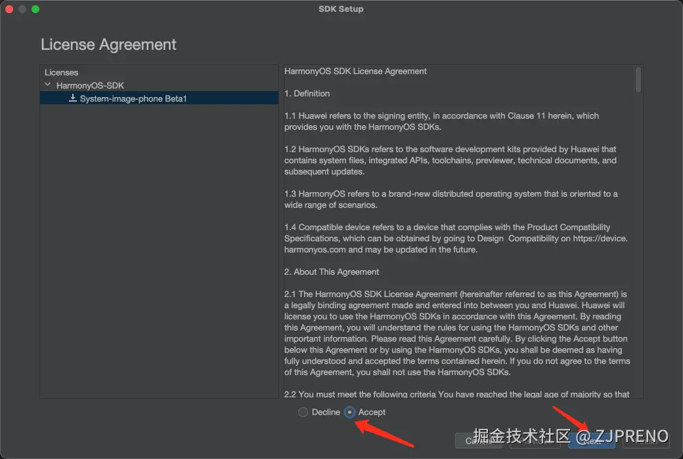Select the Accept radio button
Viewport: 683px width, 459px height.
point(349,412)
